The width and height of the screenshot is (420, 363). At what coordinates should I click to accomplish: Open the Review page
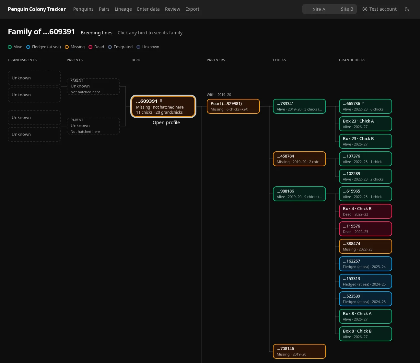pos(172,9)
